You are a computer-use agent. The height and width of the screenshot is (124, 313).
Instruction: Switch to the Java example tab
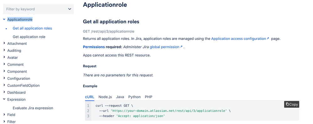120,97
